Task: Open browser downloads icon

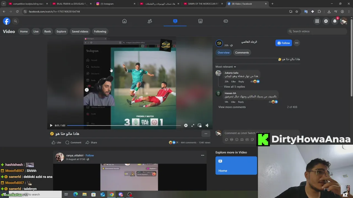Action: pos(329,12)
